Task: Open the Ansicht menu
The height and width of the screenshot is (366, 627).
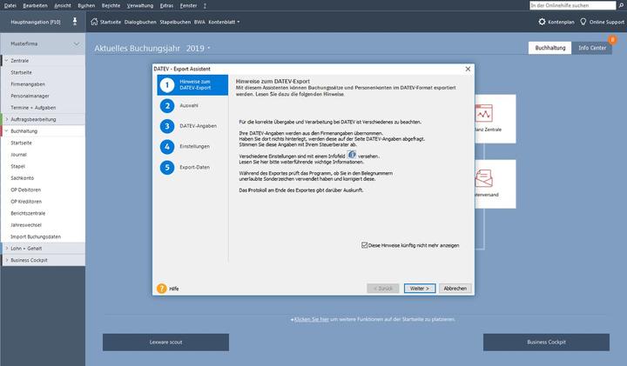Action: [x=63, y=5]
